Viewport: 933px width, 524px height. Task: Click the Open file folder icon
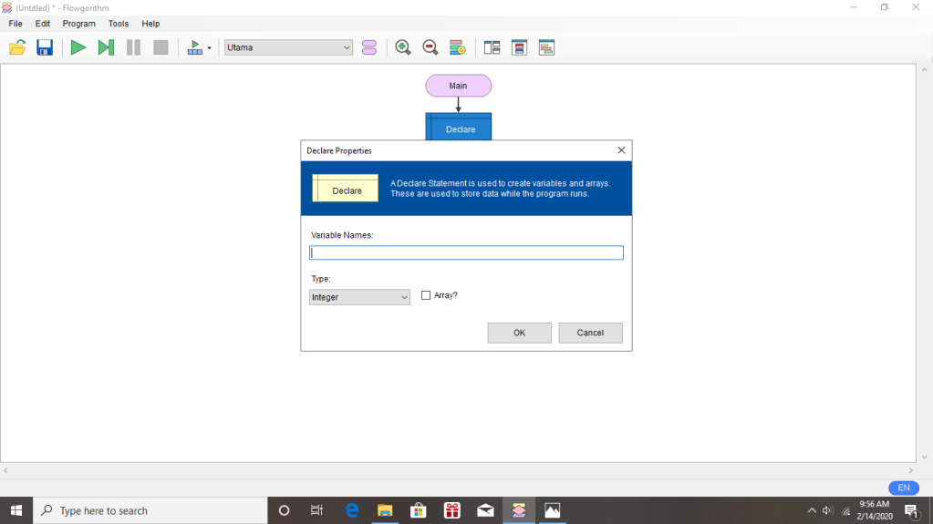17,47
